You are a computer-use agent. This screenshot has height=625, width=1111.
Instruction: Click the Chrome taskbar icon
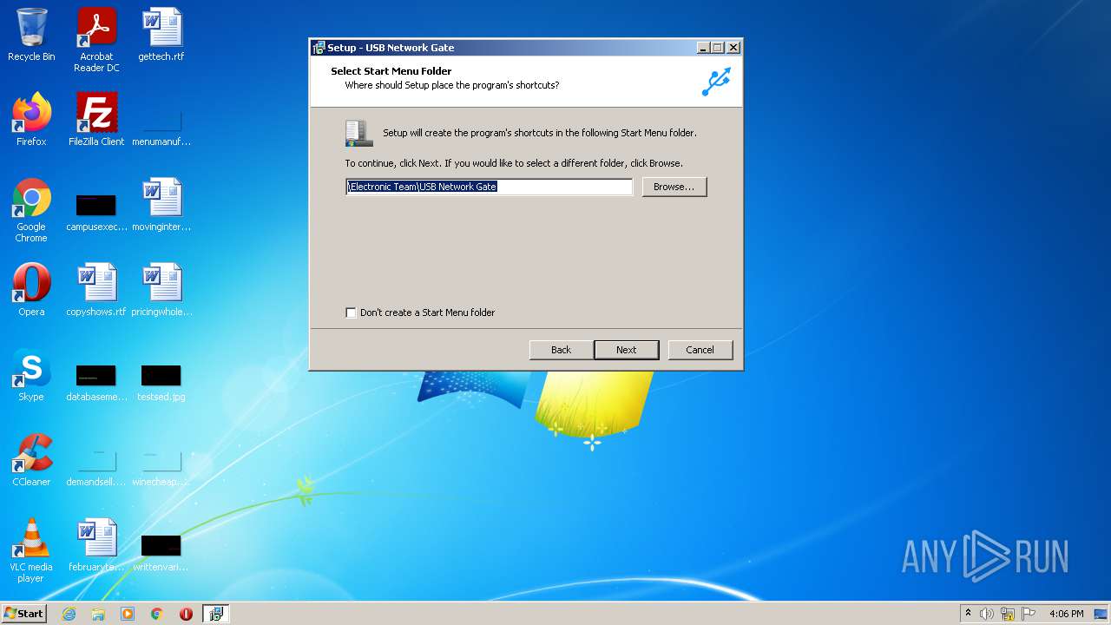pos(157,614)
